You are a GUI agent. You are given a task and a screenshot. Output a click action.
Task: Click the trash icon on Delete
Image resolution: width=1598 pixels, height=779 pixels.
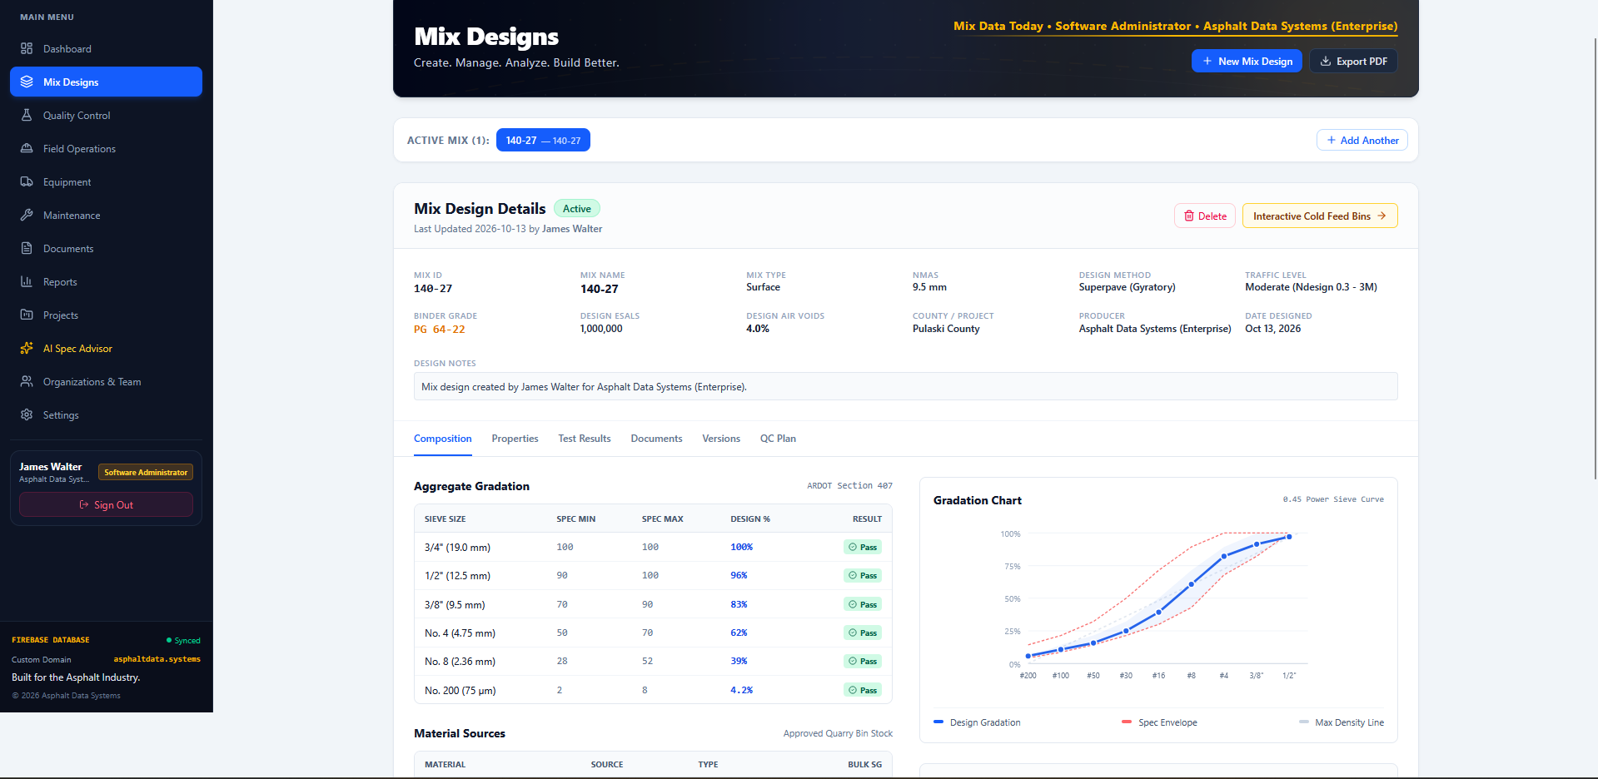(1189, 216)
